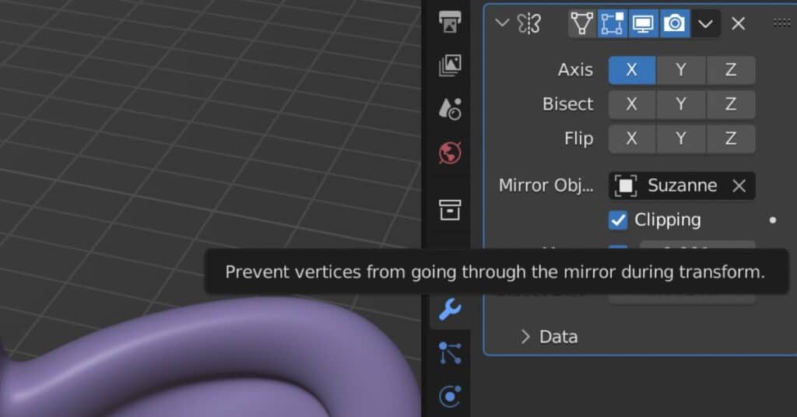This screenshot has width=797, height=417.
Task: Collapse the Mirror modifier panel
Action: click(x=502, y=23)
